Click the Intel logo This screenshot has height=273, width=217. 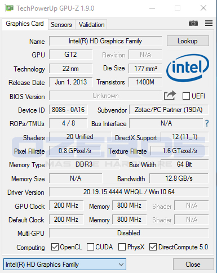click(188, 68)
